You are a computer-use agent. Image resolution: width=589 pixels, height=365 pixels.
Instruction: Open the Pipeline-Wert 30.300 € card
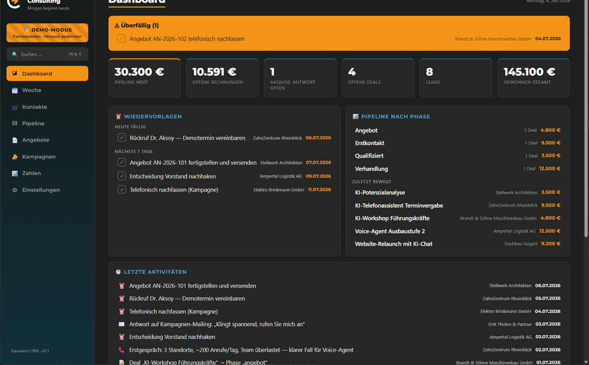[x=144, y=78]
